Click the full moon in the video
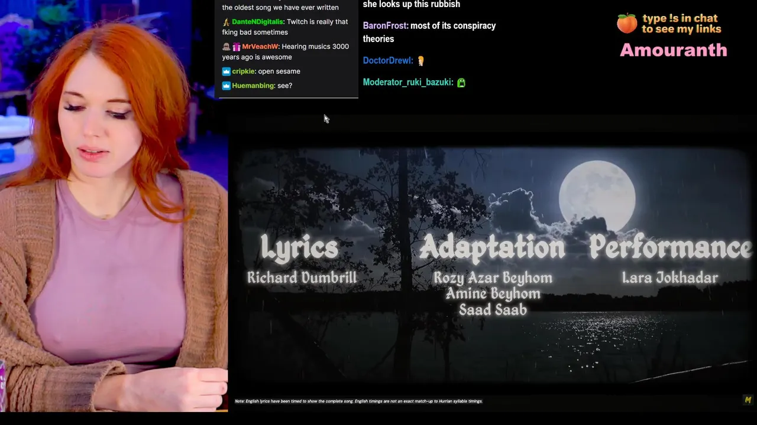This screenshot has height=425, width=757. (597, 196)
